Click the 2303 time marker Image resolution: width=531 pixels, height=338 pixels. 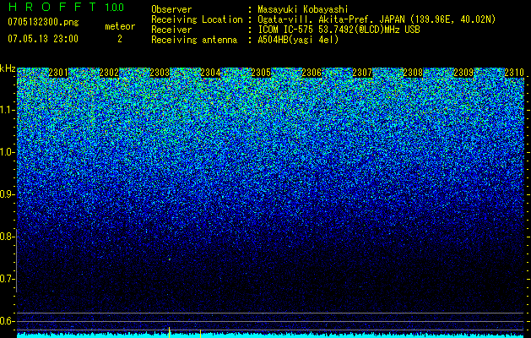[160, 73]
